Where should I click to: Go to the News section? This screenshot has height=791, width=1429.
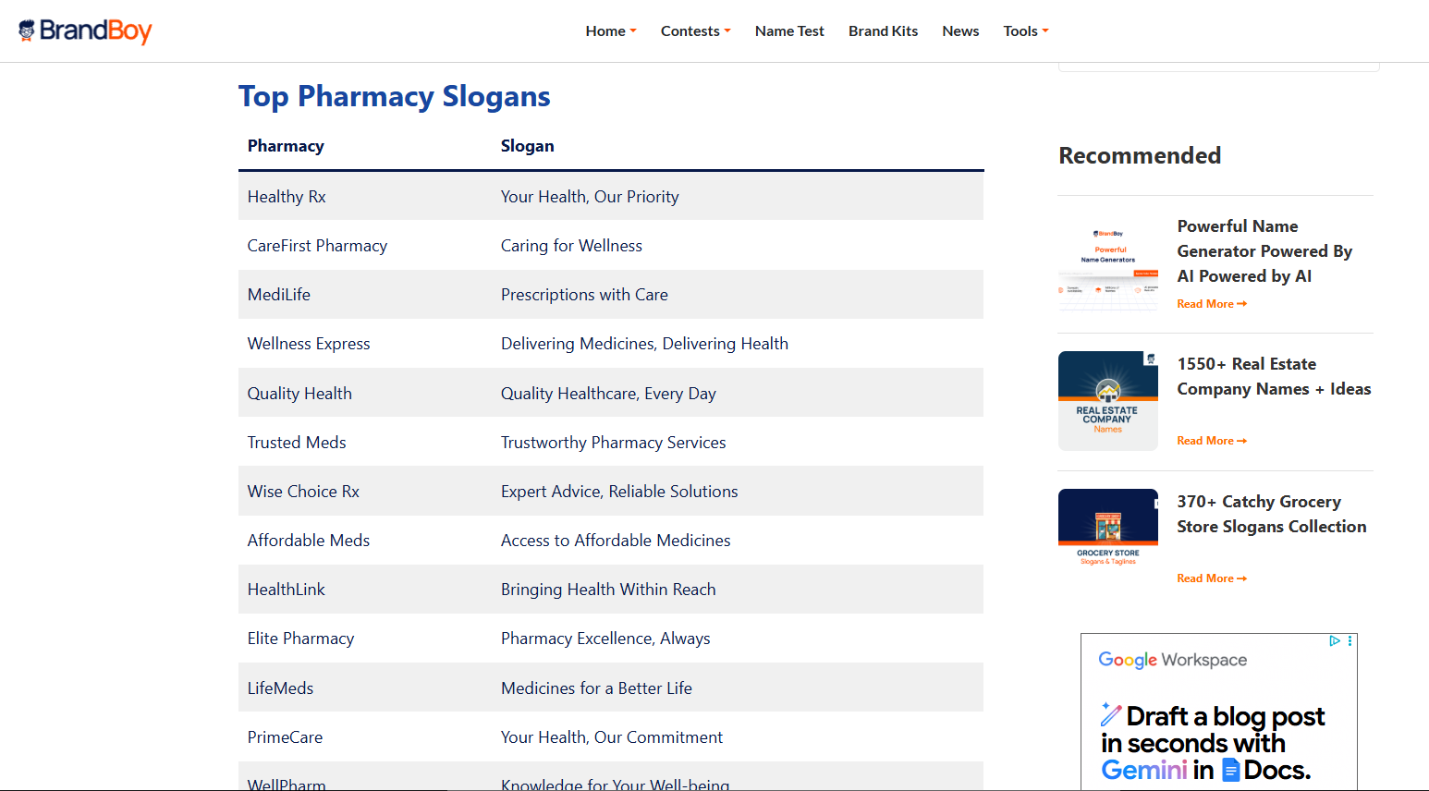pyautogui.click(x=960, y=31)
